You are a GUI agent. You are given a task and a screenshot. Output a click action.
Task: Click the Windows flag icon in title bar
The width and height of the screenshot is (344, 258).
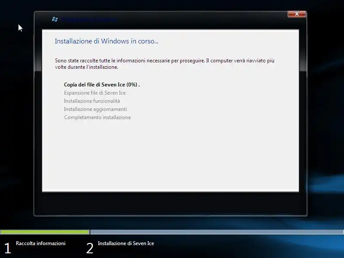(55, 19)
